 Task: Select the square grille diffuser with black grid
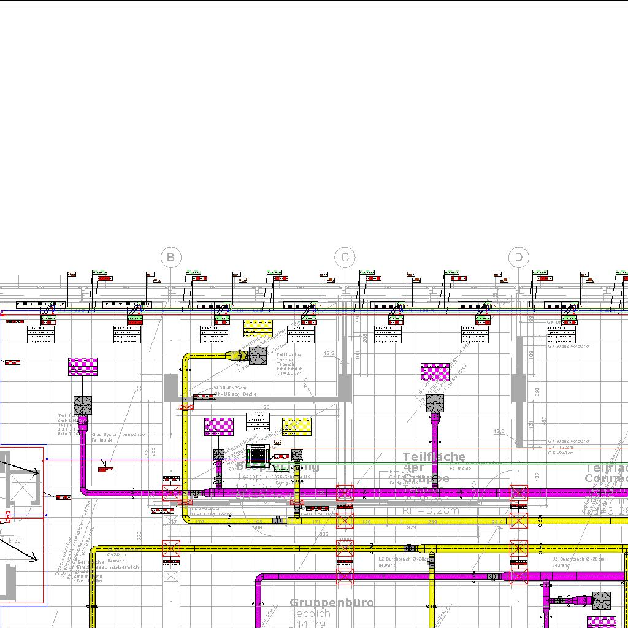point(258,454)
